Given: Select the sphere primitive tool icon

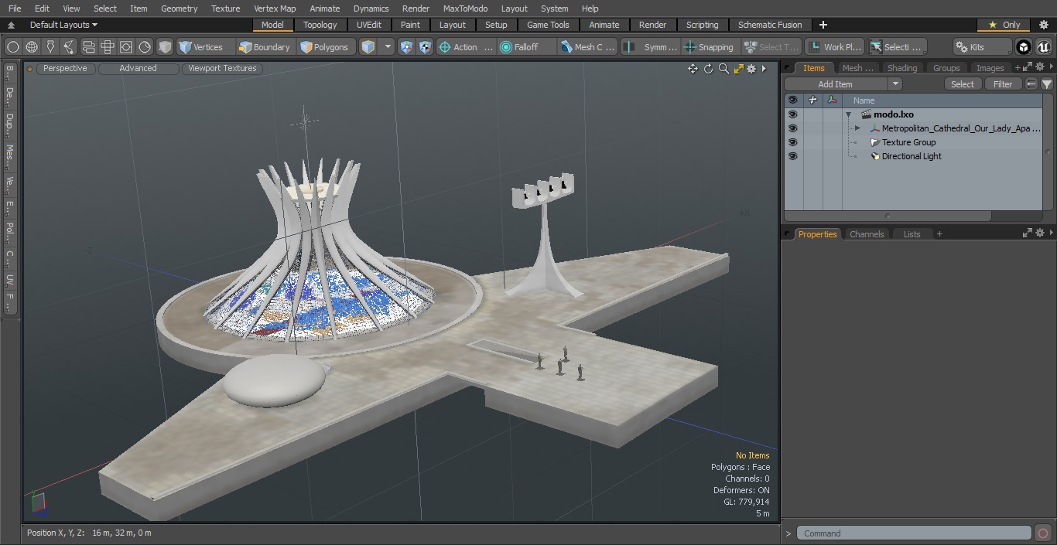Looking at the screenshot, I should coord(12,47).
